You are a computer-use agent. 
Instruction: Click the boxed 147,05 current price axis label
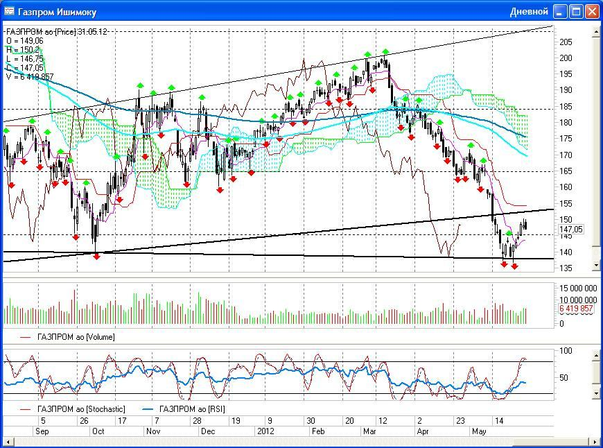coord(570,230)
